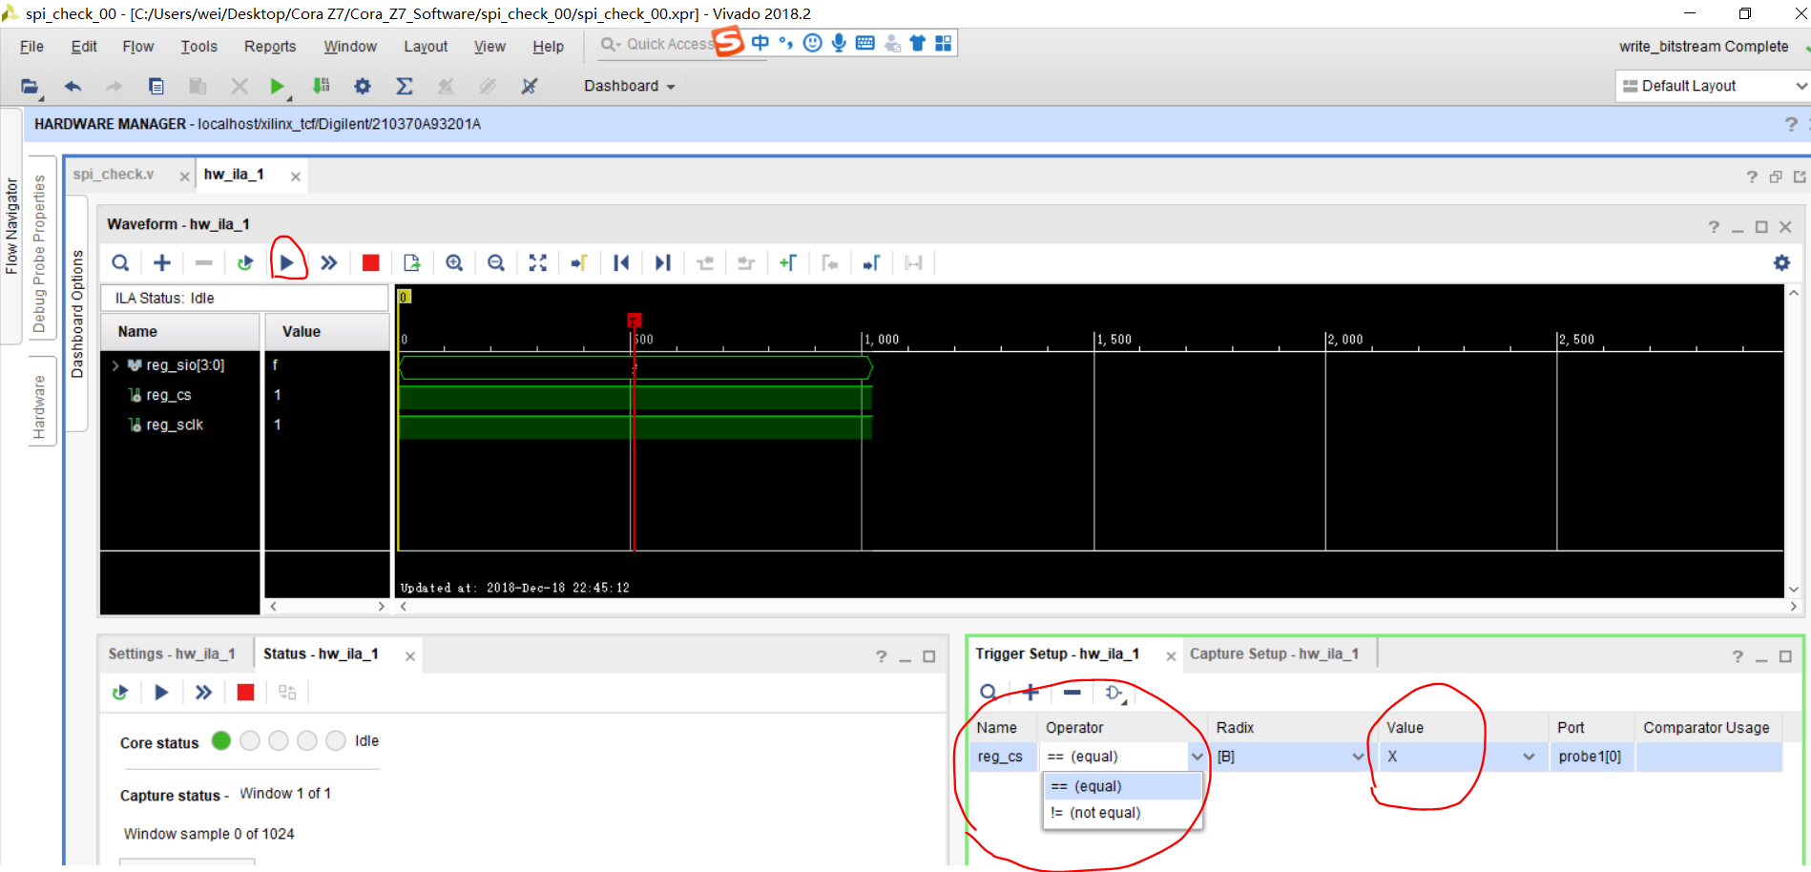Add a probe to the waveform window

point(161,262)
